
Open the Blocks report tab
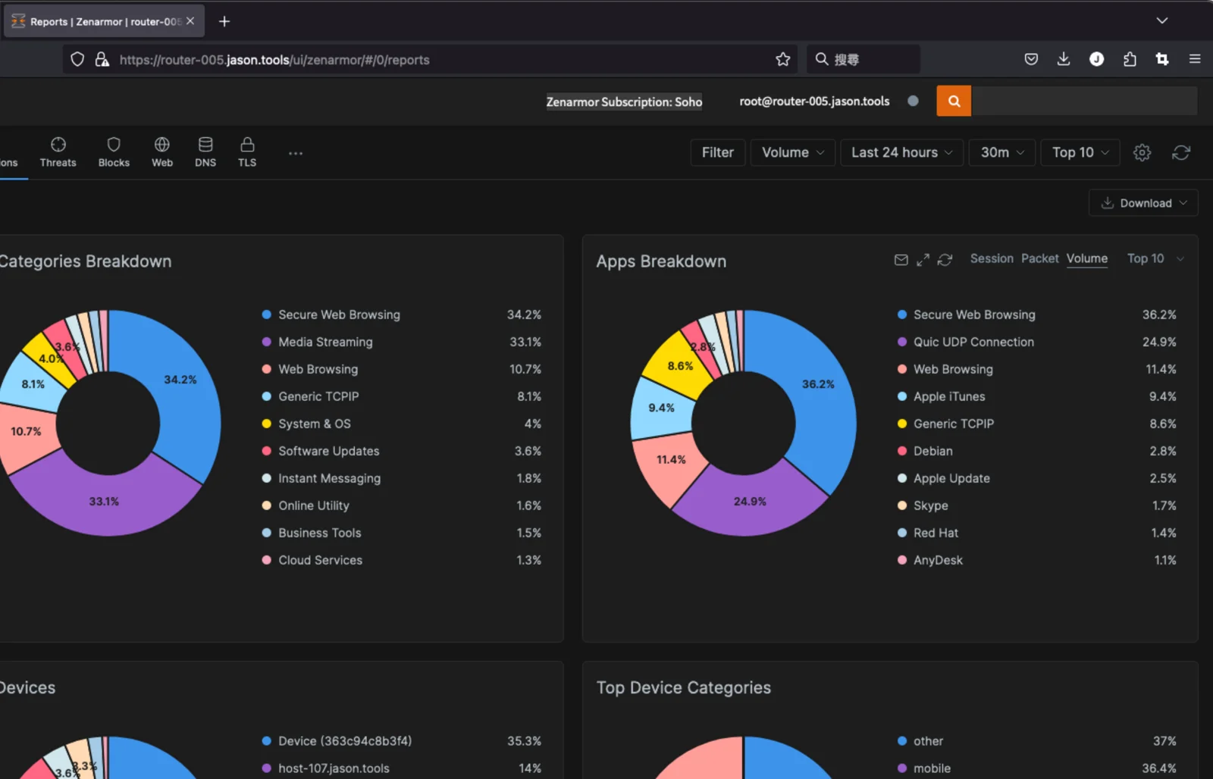[x=114, y=152]
